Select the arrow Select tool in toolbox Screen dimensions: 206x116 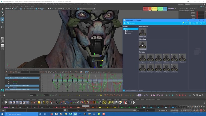2,9
